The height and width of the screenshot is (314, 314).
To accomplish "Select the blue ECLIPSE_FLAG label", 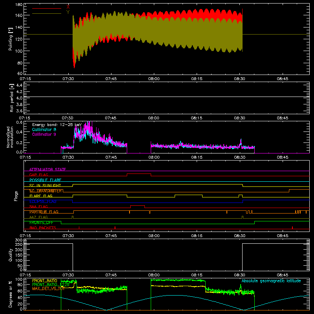I will tap(43, 201).
